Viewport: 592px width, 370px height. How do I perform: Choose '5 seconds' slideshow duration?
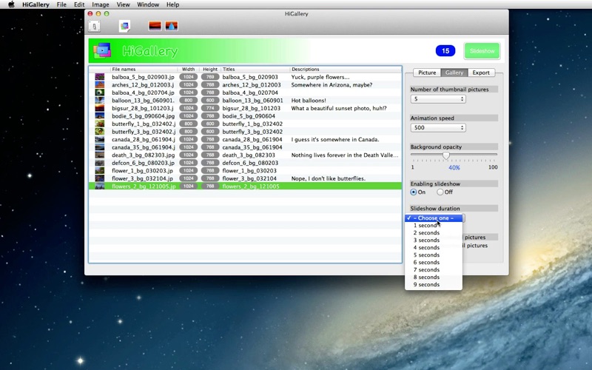click(x=434, y=255)
